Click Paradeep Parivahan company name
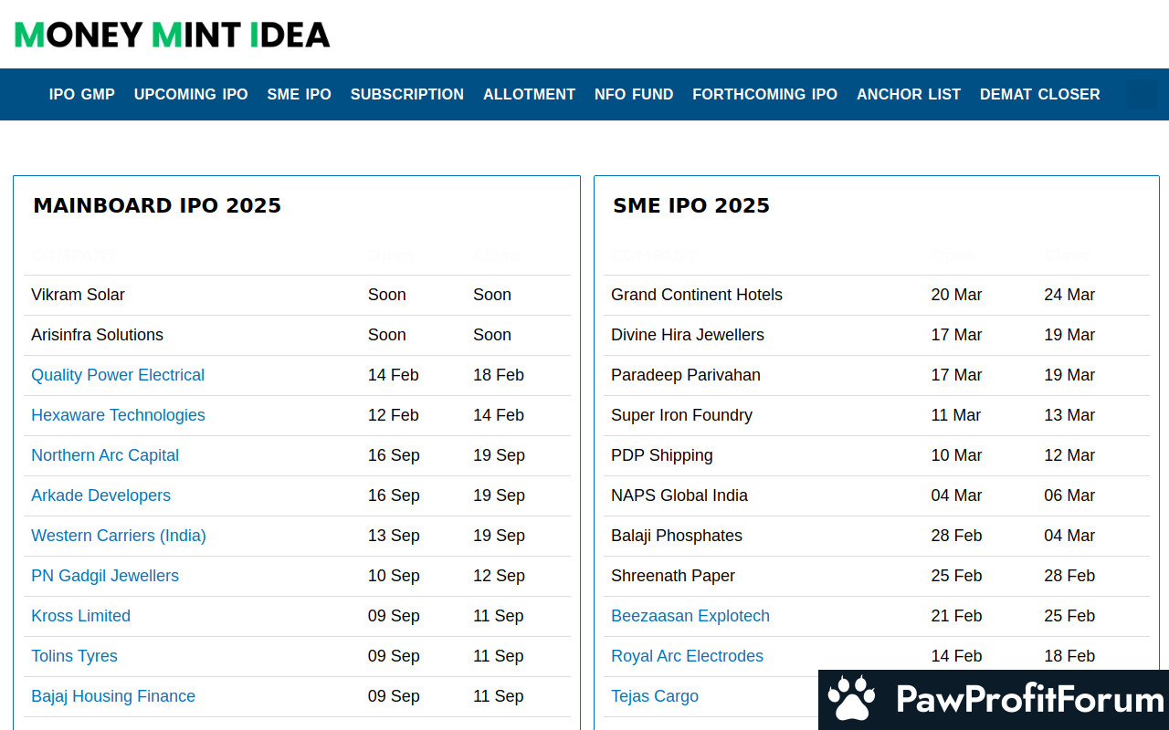This screenshot has width=1169, height=730. point(686,375)
